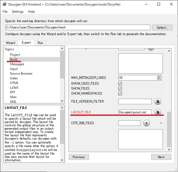Increase MAX_INITIALIZER_LINES with up arrow

pos(159,77)
